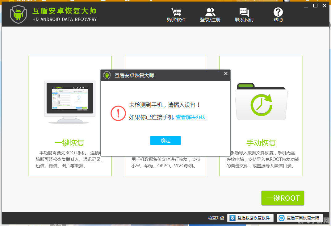Open 互盾数据恢复软件 from the bottom bar
331x226 pixels.
[x=250, y=218]
